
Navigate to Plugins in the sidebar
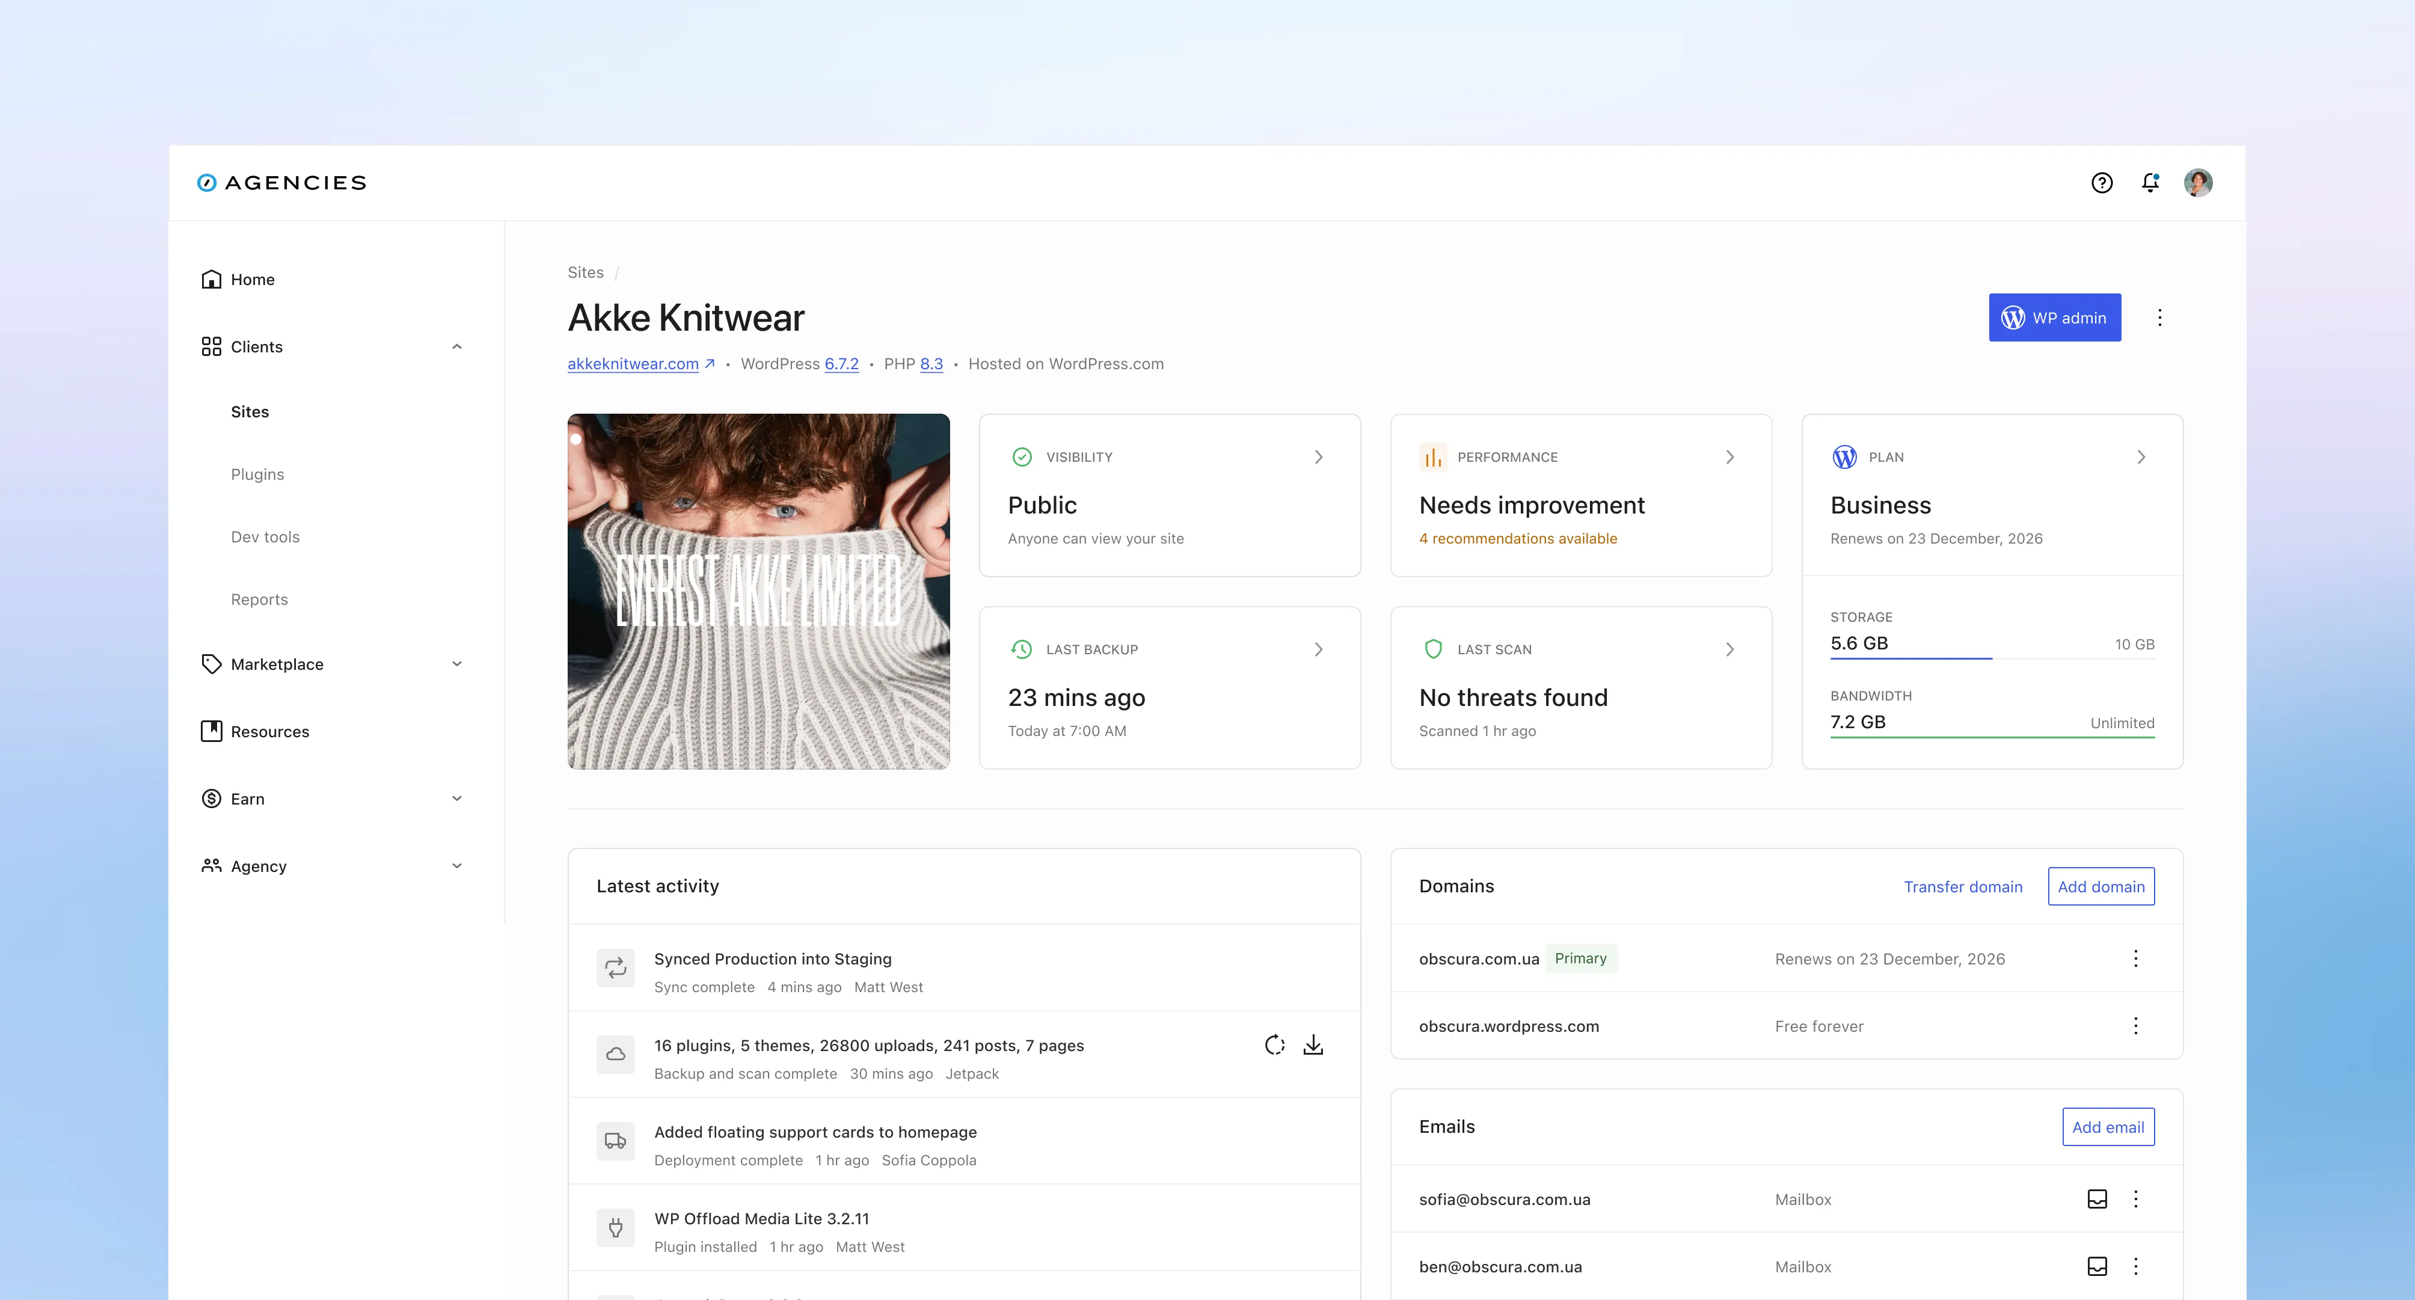(257, 473)
